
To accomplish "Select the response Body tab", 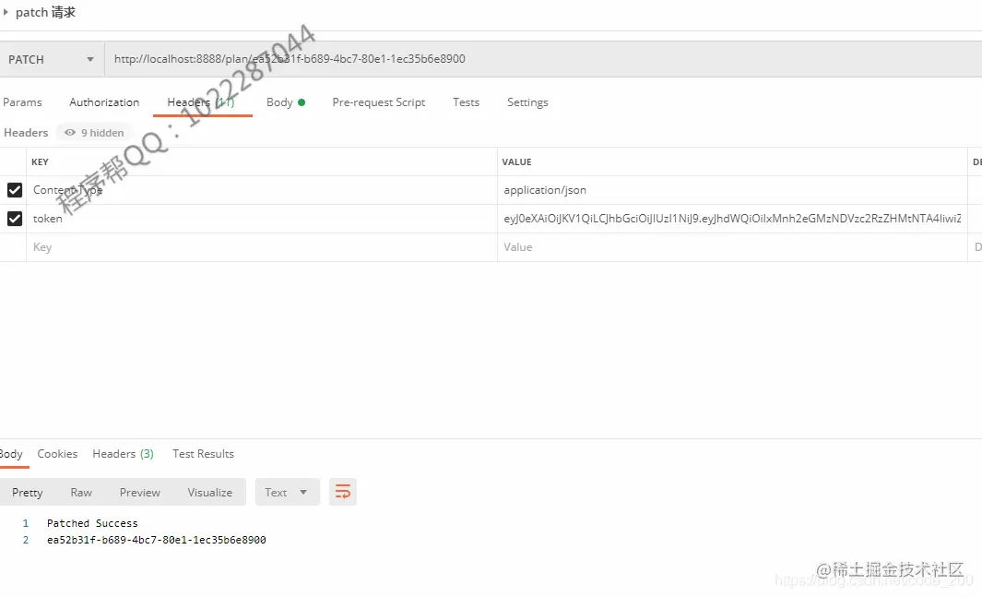I will 11,454.
